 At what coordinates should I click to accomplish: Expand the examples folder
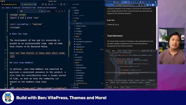tap(78, 60)
